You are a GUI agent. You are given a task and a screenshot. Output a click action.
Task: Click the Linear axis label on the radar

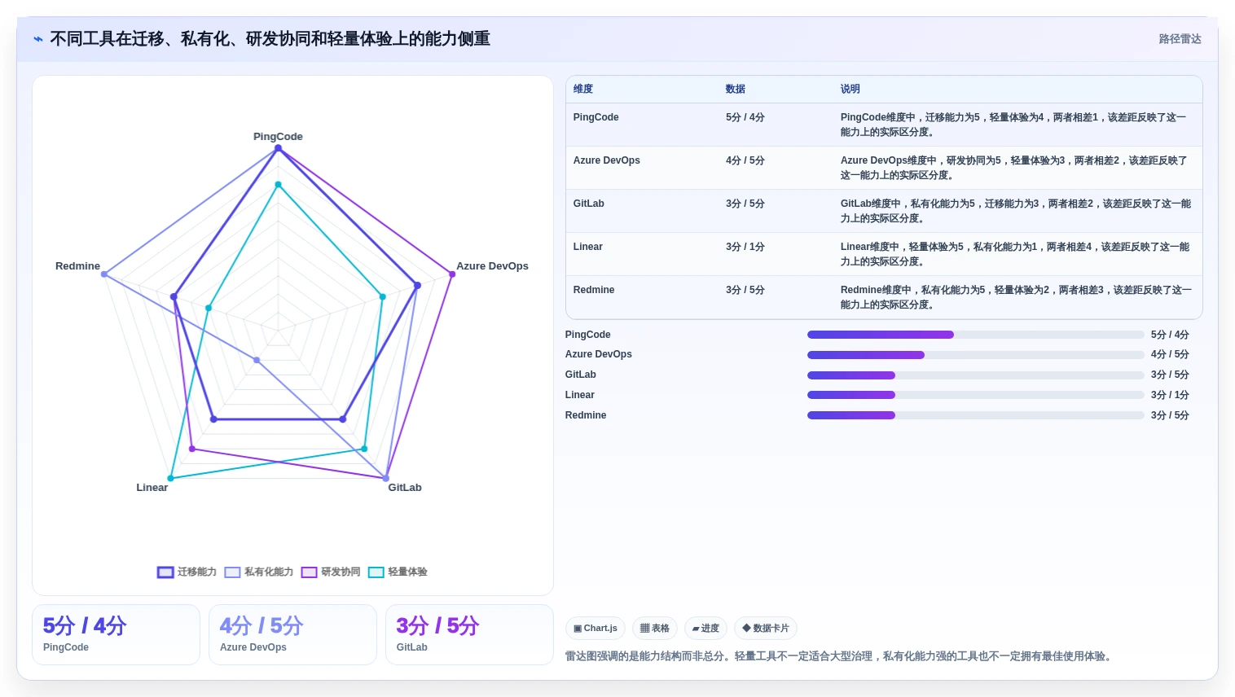(152, 488)
